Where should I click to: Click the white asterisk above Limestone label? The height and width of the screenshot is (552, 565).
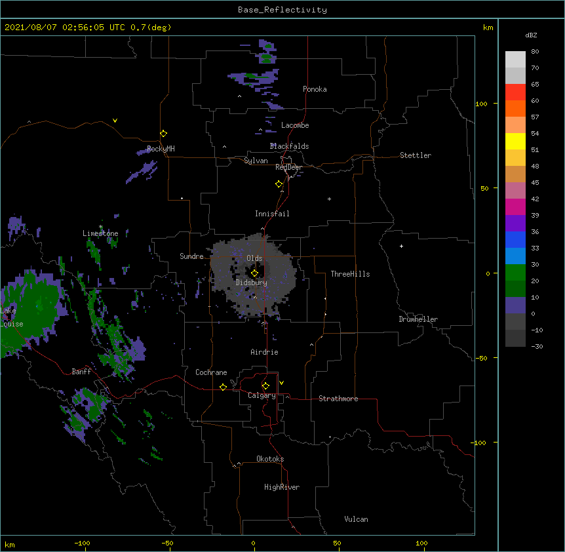100,227
